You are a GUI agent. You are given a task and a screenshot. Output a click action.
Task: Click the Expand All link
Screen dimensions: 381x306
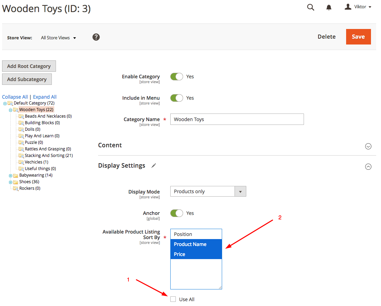[x=45, y=97]
